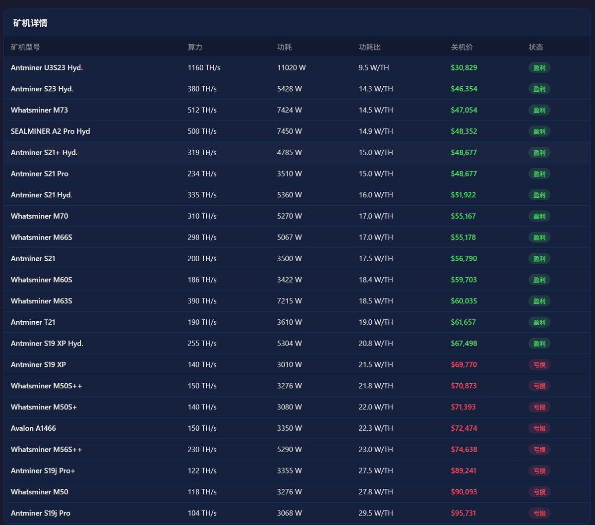Viewport: 595px width, 525px height.
Task: Select the Antminer S21 Pro model name
Action: click(x=40, y=174)
